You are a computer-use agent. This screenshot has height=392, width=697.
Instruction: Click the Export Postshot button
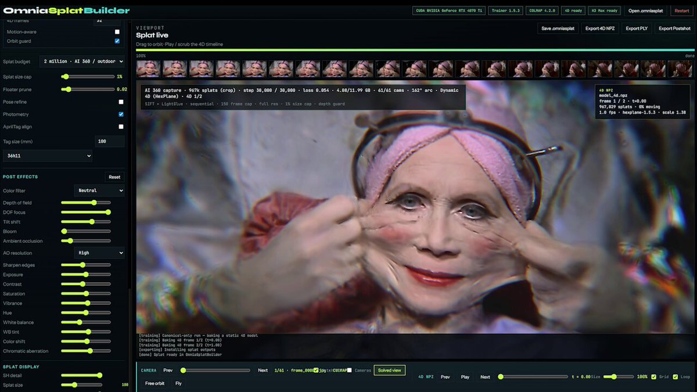click(x=674, y=28)
